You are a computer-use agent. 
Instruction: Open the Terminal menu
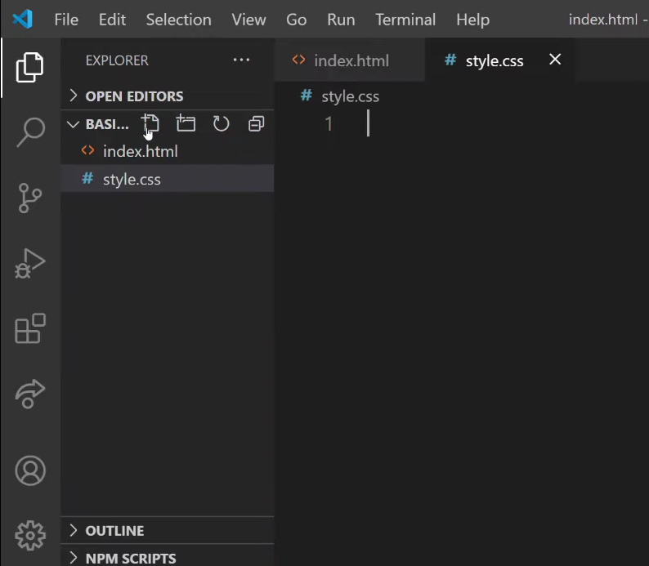point(407,19)
